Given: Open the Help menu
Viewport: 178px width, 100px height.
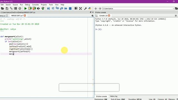Looking at the screenshot, I should [62, 5].
